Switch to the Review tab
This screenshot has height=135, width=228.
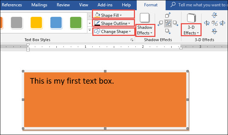[63, 5]
